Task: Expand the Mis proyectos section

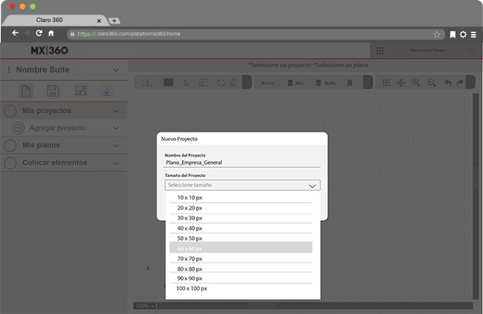Action: [x=116, y=111]
